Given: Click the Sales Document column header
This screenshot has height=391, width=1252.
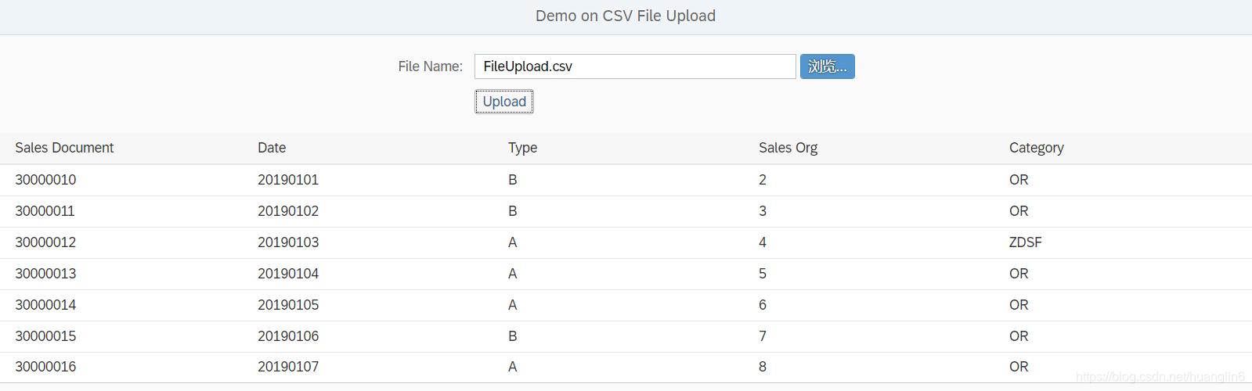Looking at the screenshot, I should 64,148.
